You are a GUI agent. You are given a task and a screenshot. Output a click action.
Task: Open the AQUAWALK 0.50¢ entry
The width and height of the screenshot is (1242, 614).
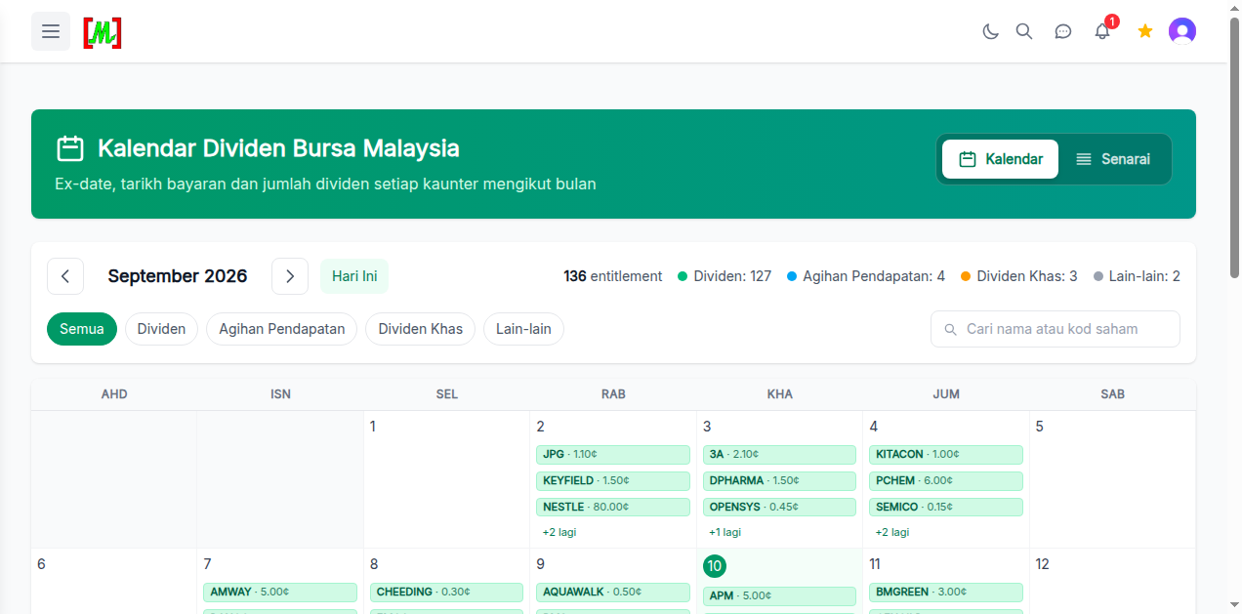(613, 592)
